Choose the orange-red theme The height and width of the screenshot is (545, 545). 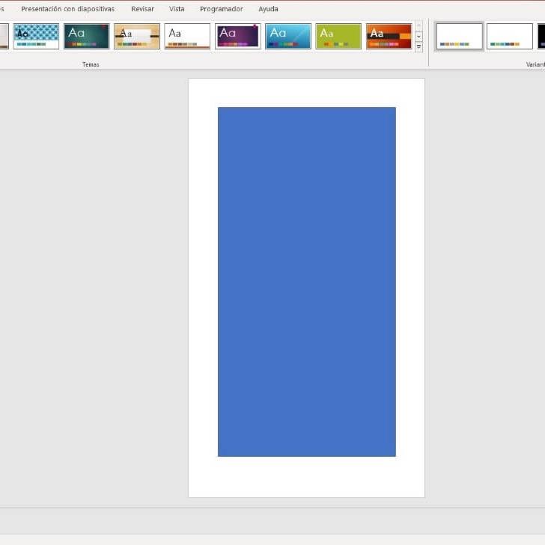point(389,36)
